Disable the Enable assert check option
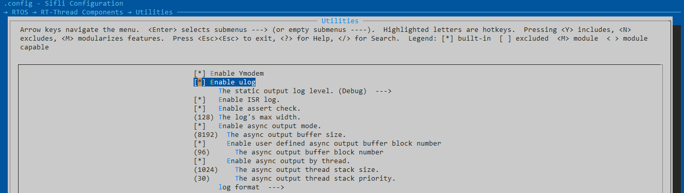 coord(200,109)
